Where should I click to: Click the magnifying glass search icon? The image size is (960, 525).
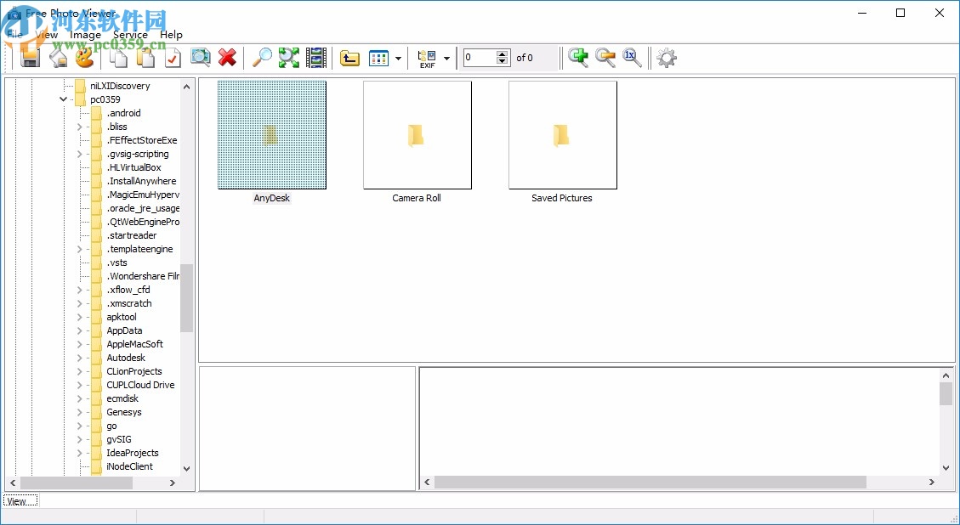(262, 58)
